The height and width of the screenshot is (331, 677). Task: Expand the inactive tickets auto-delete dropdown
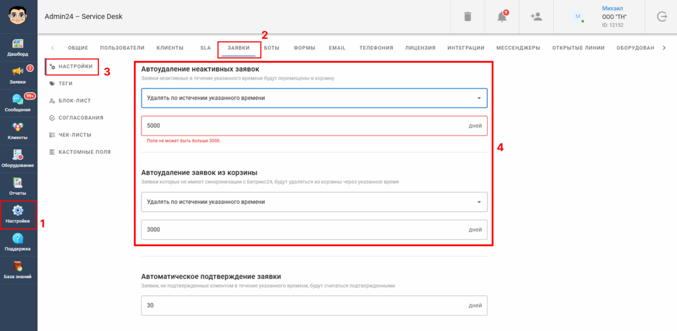(x=314, y=98)
